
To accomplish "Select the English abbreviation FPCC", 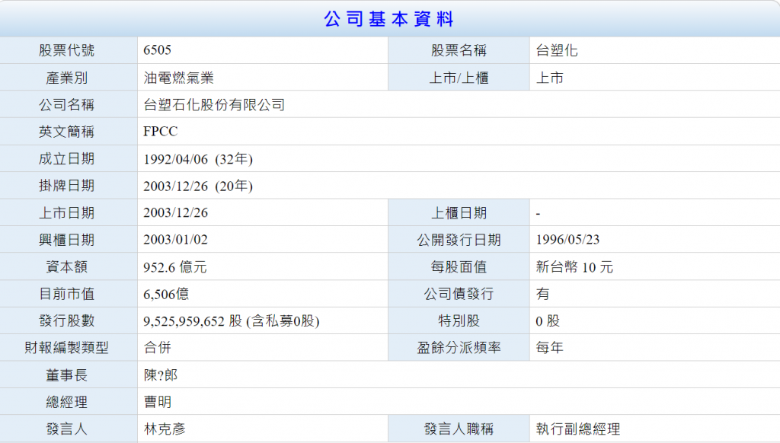I will 161,132.
